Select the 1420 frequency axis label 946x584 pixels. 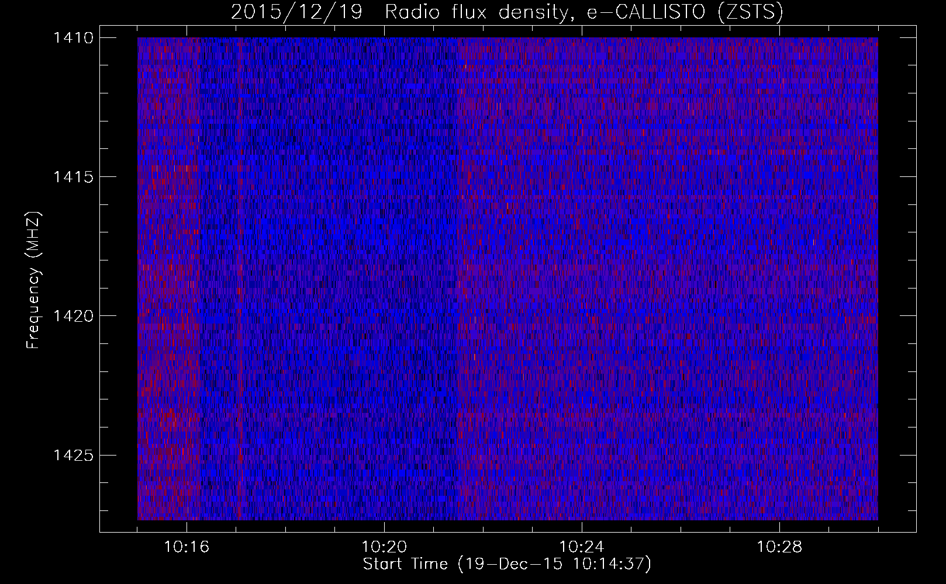point(72,316)
